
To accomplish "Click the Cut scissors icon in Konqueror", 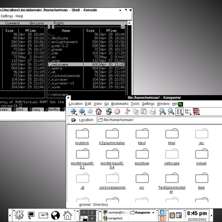I will pos(128,112).
